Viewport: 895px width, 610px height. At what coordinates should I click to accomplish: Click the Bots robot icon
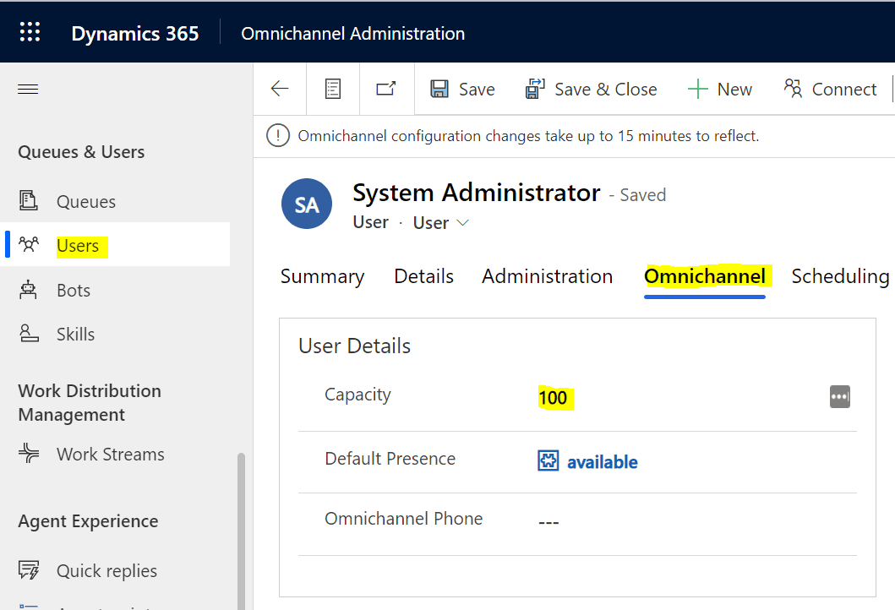[28, 290]
